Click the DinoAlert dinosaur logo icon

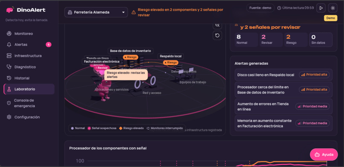point(10,10)
